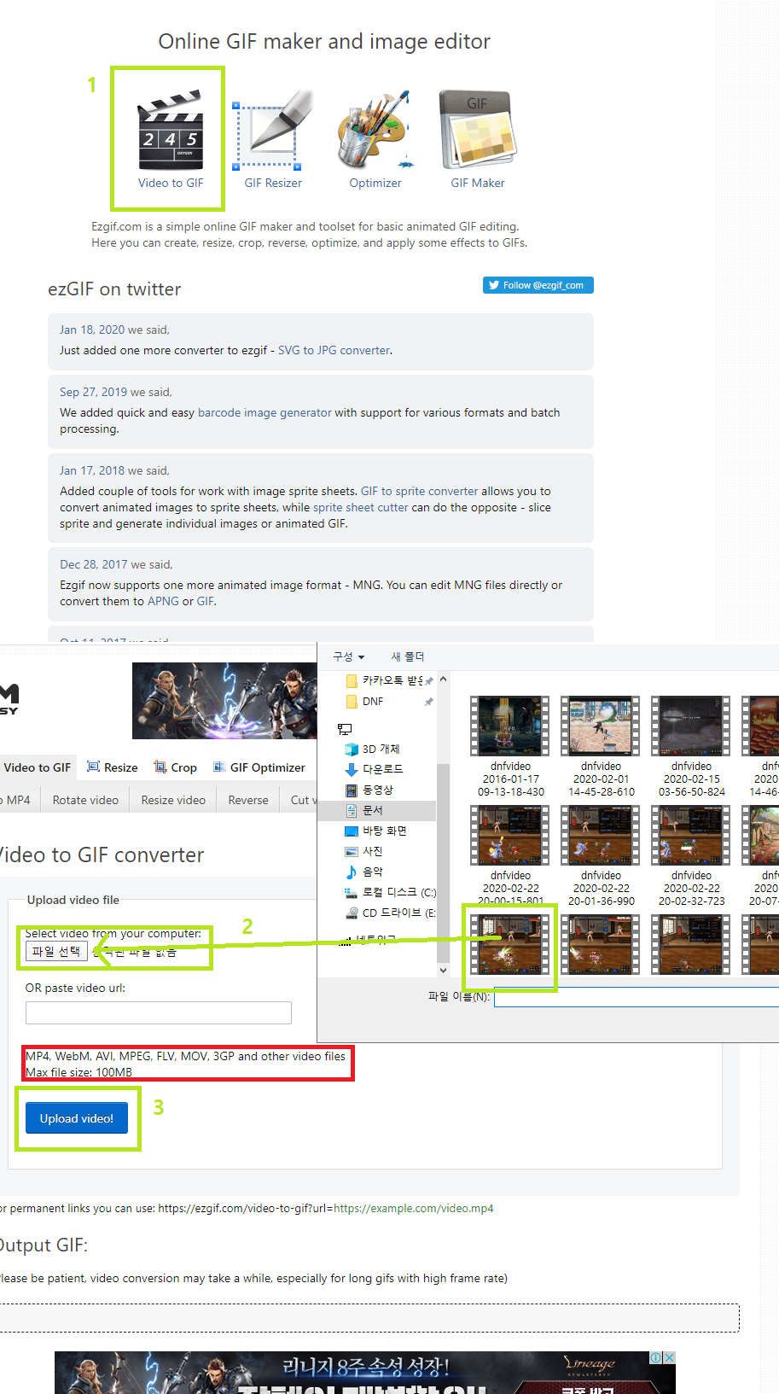Open the Rotate video sub-tab
This screenshot has width=779, height=1394.
click(85, 800)
